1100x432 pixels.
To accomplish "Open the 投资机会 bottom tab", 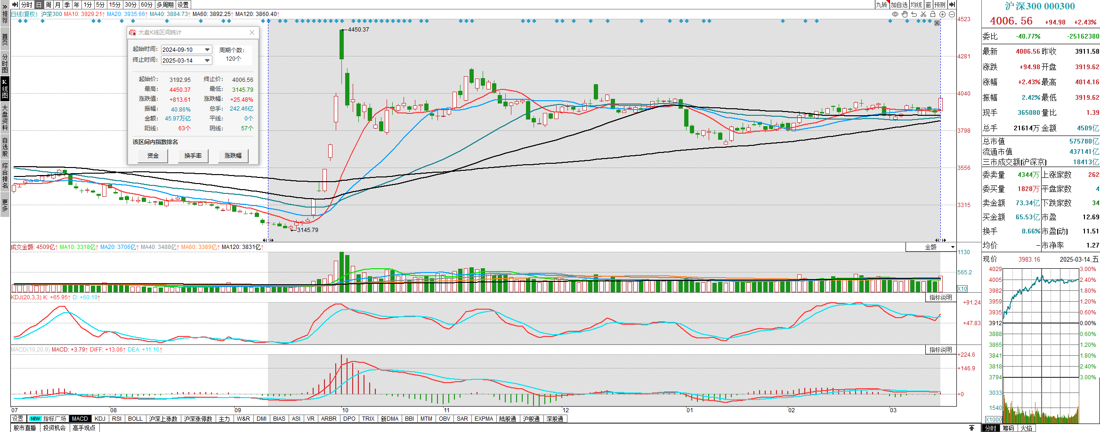I will coord(55,428).
